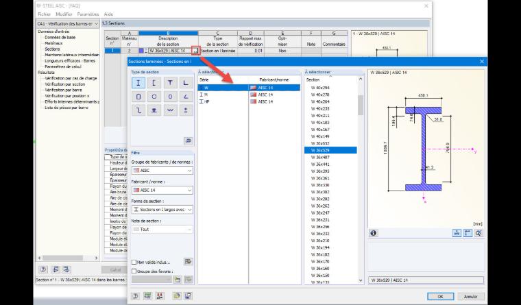Viewport: 521px width, 305px height.
Task: Open the Note de section dropdown
Action: (x=162, y=229)
